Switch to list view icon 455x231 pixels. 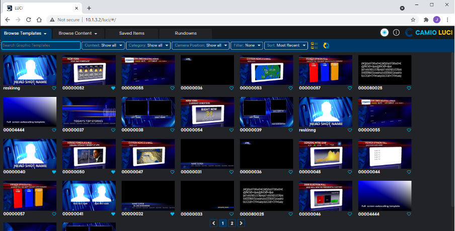click(x=314, y=46)
